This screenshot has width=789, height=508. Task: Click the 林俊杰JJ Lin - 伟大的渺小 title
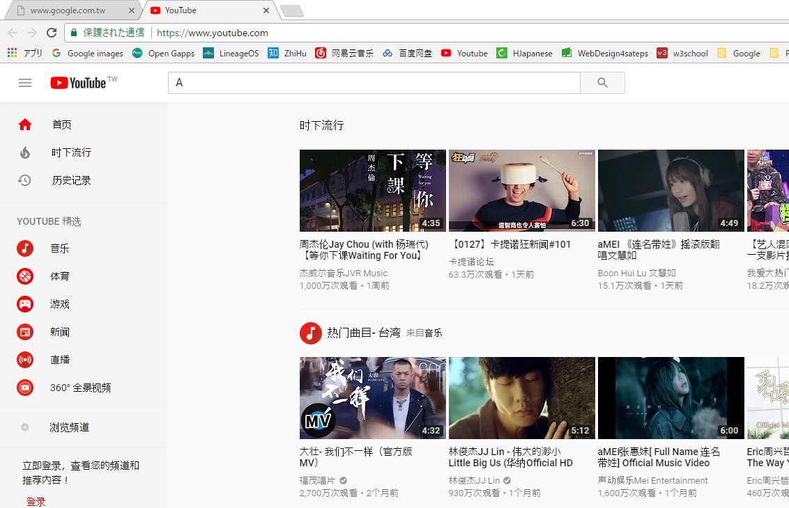[511, 457]
